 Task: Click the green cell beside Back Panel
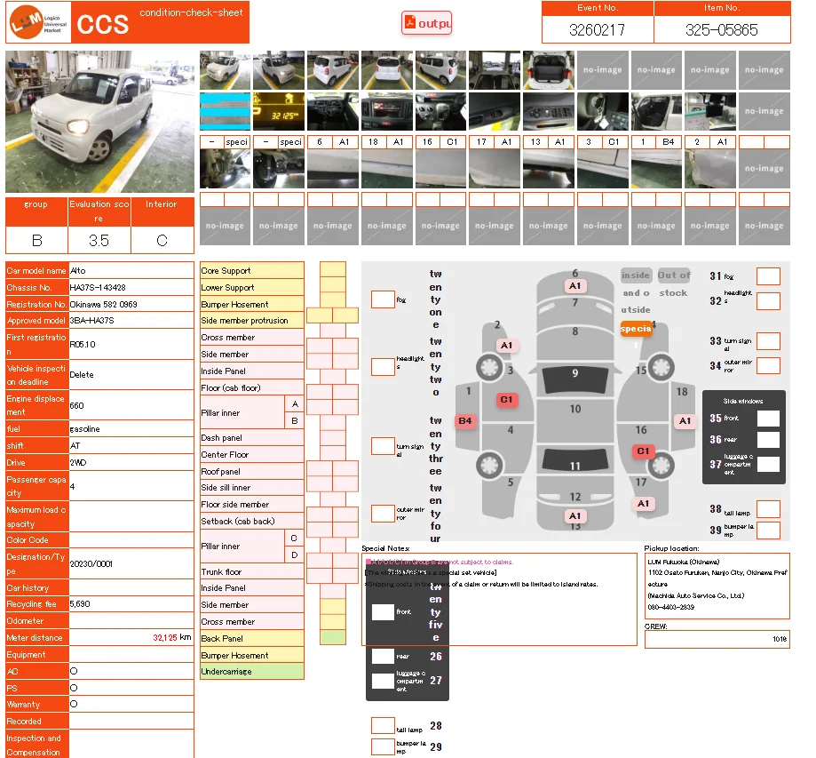point(333,638)
